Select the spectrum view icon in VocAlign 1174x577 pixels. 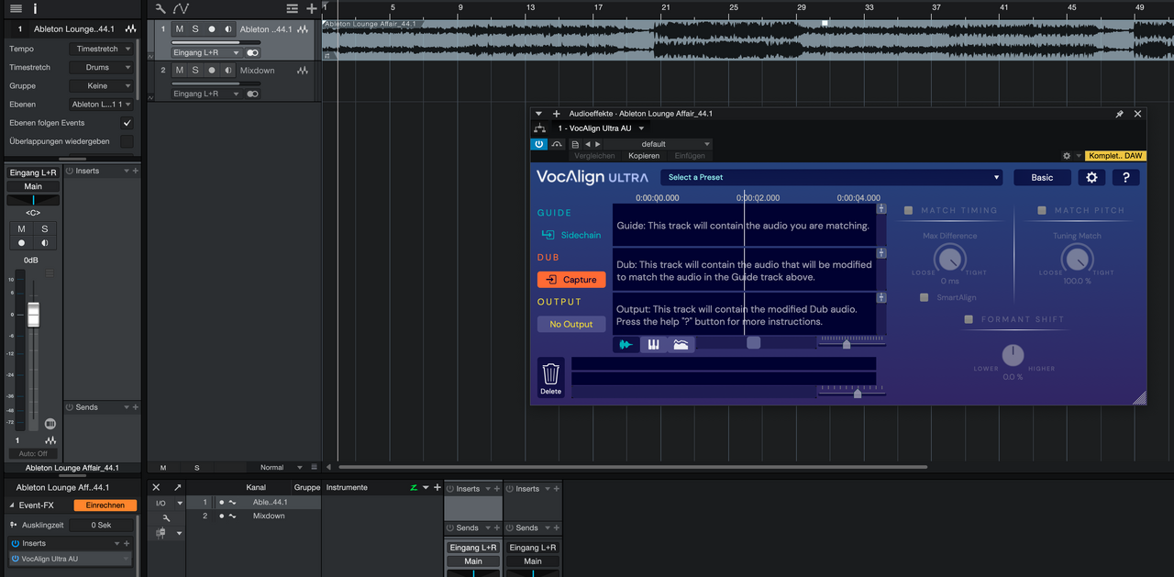coord(681,345)
